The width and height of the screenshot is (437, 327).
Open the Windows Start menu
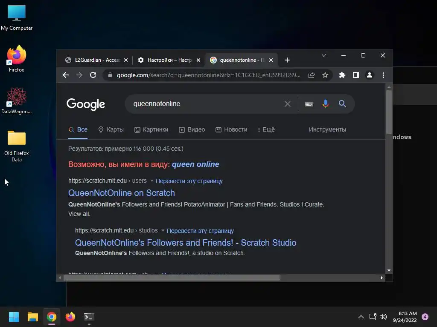tap(14, 317)
